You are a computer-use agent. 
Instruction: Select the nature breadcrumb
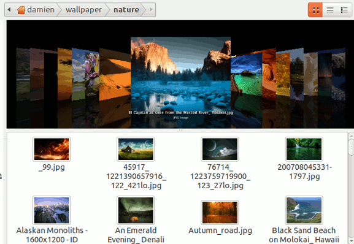click(x=126, y=10)
